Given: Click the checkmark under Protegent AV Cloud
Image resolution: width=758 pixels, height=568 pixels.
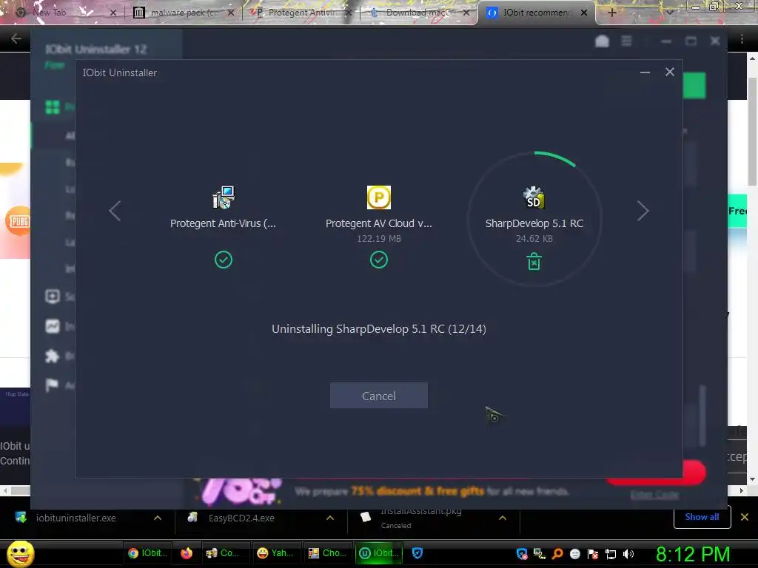Looking at the screenshot, I should point(378,260).
